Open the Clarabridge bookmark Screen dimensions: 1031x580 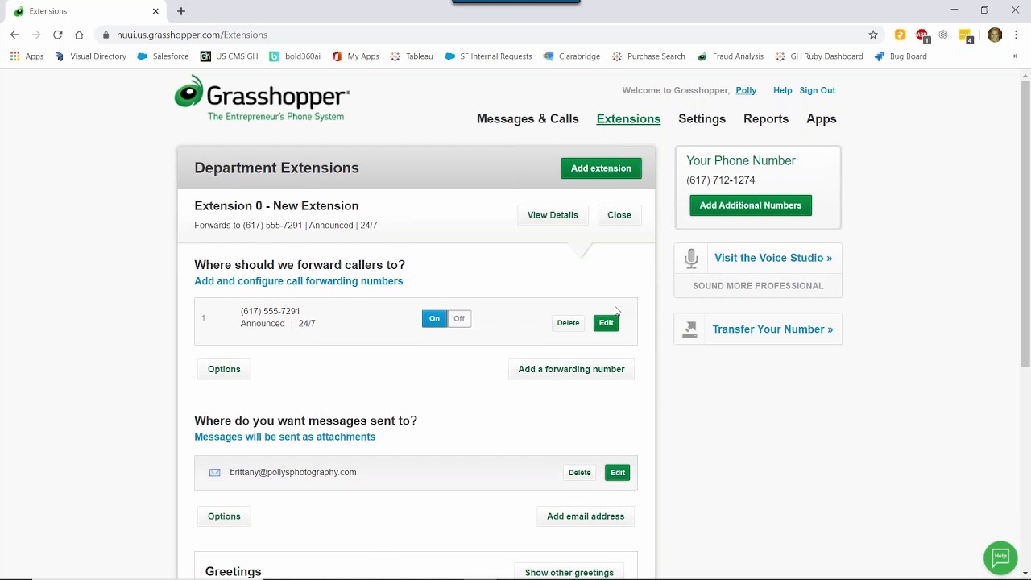[572, 56]
